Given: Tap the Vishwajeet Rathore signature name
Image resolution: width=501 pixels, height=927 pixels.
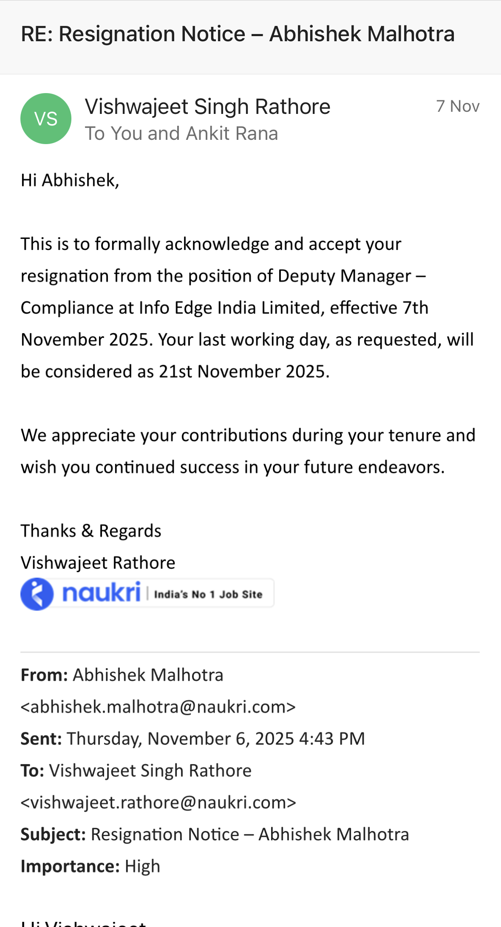Looking at the screenshot, I should tap(98, 563).
